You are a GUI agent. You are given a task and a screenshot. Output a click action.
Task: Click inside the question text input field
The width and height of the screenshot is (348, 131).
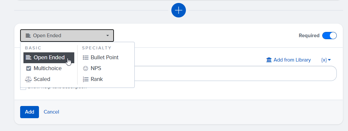[x=235, y=73]
